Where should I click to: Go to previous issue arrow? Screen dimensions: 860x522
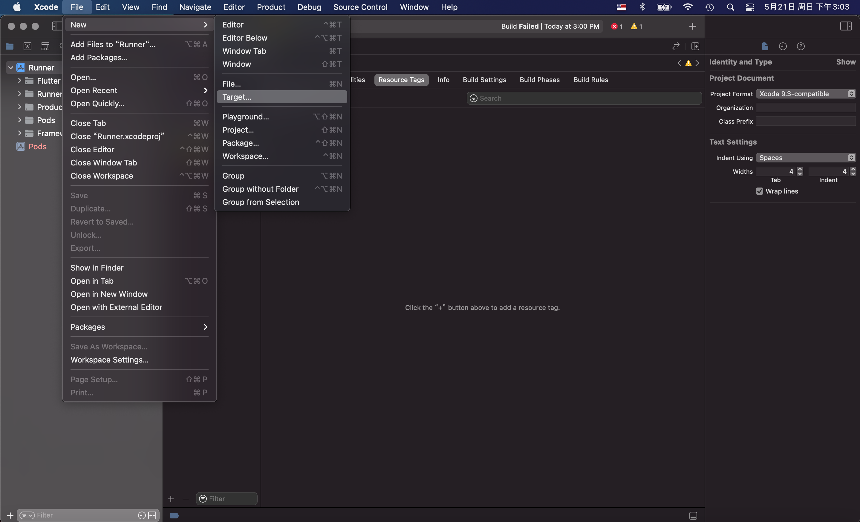pos(679,63)
